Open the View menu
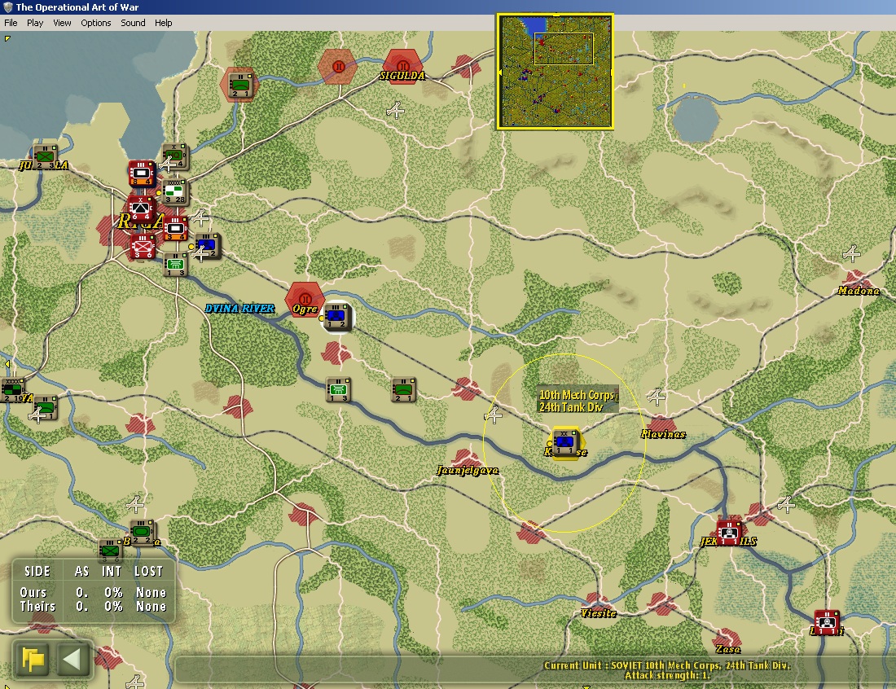The height and width of the screenshot is (689, 896). 62,23
